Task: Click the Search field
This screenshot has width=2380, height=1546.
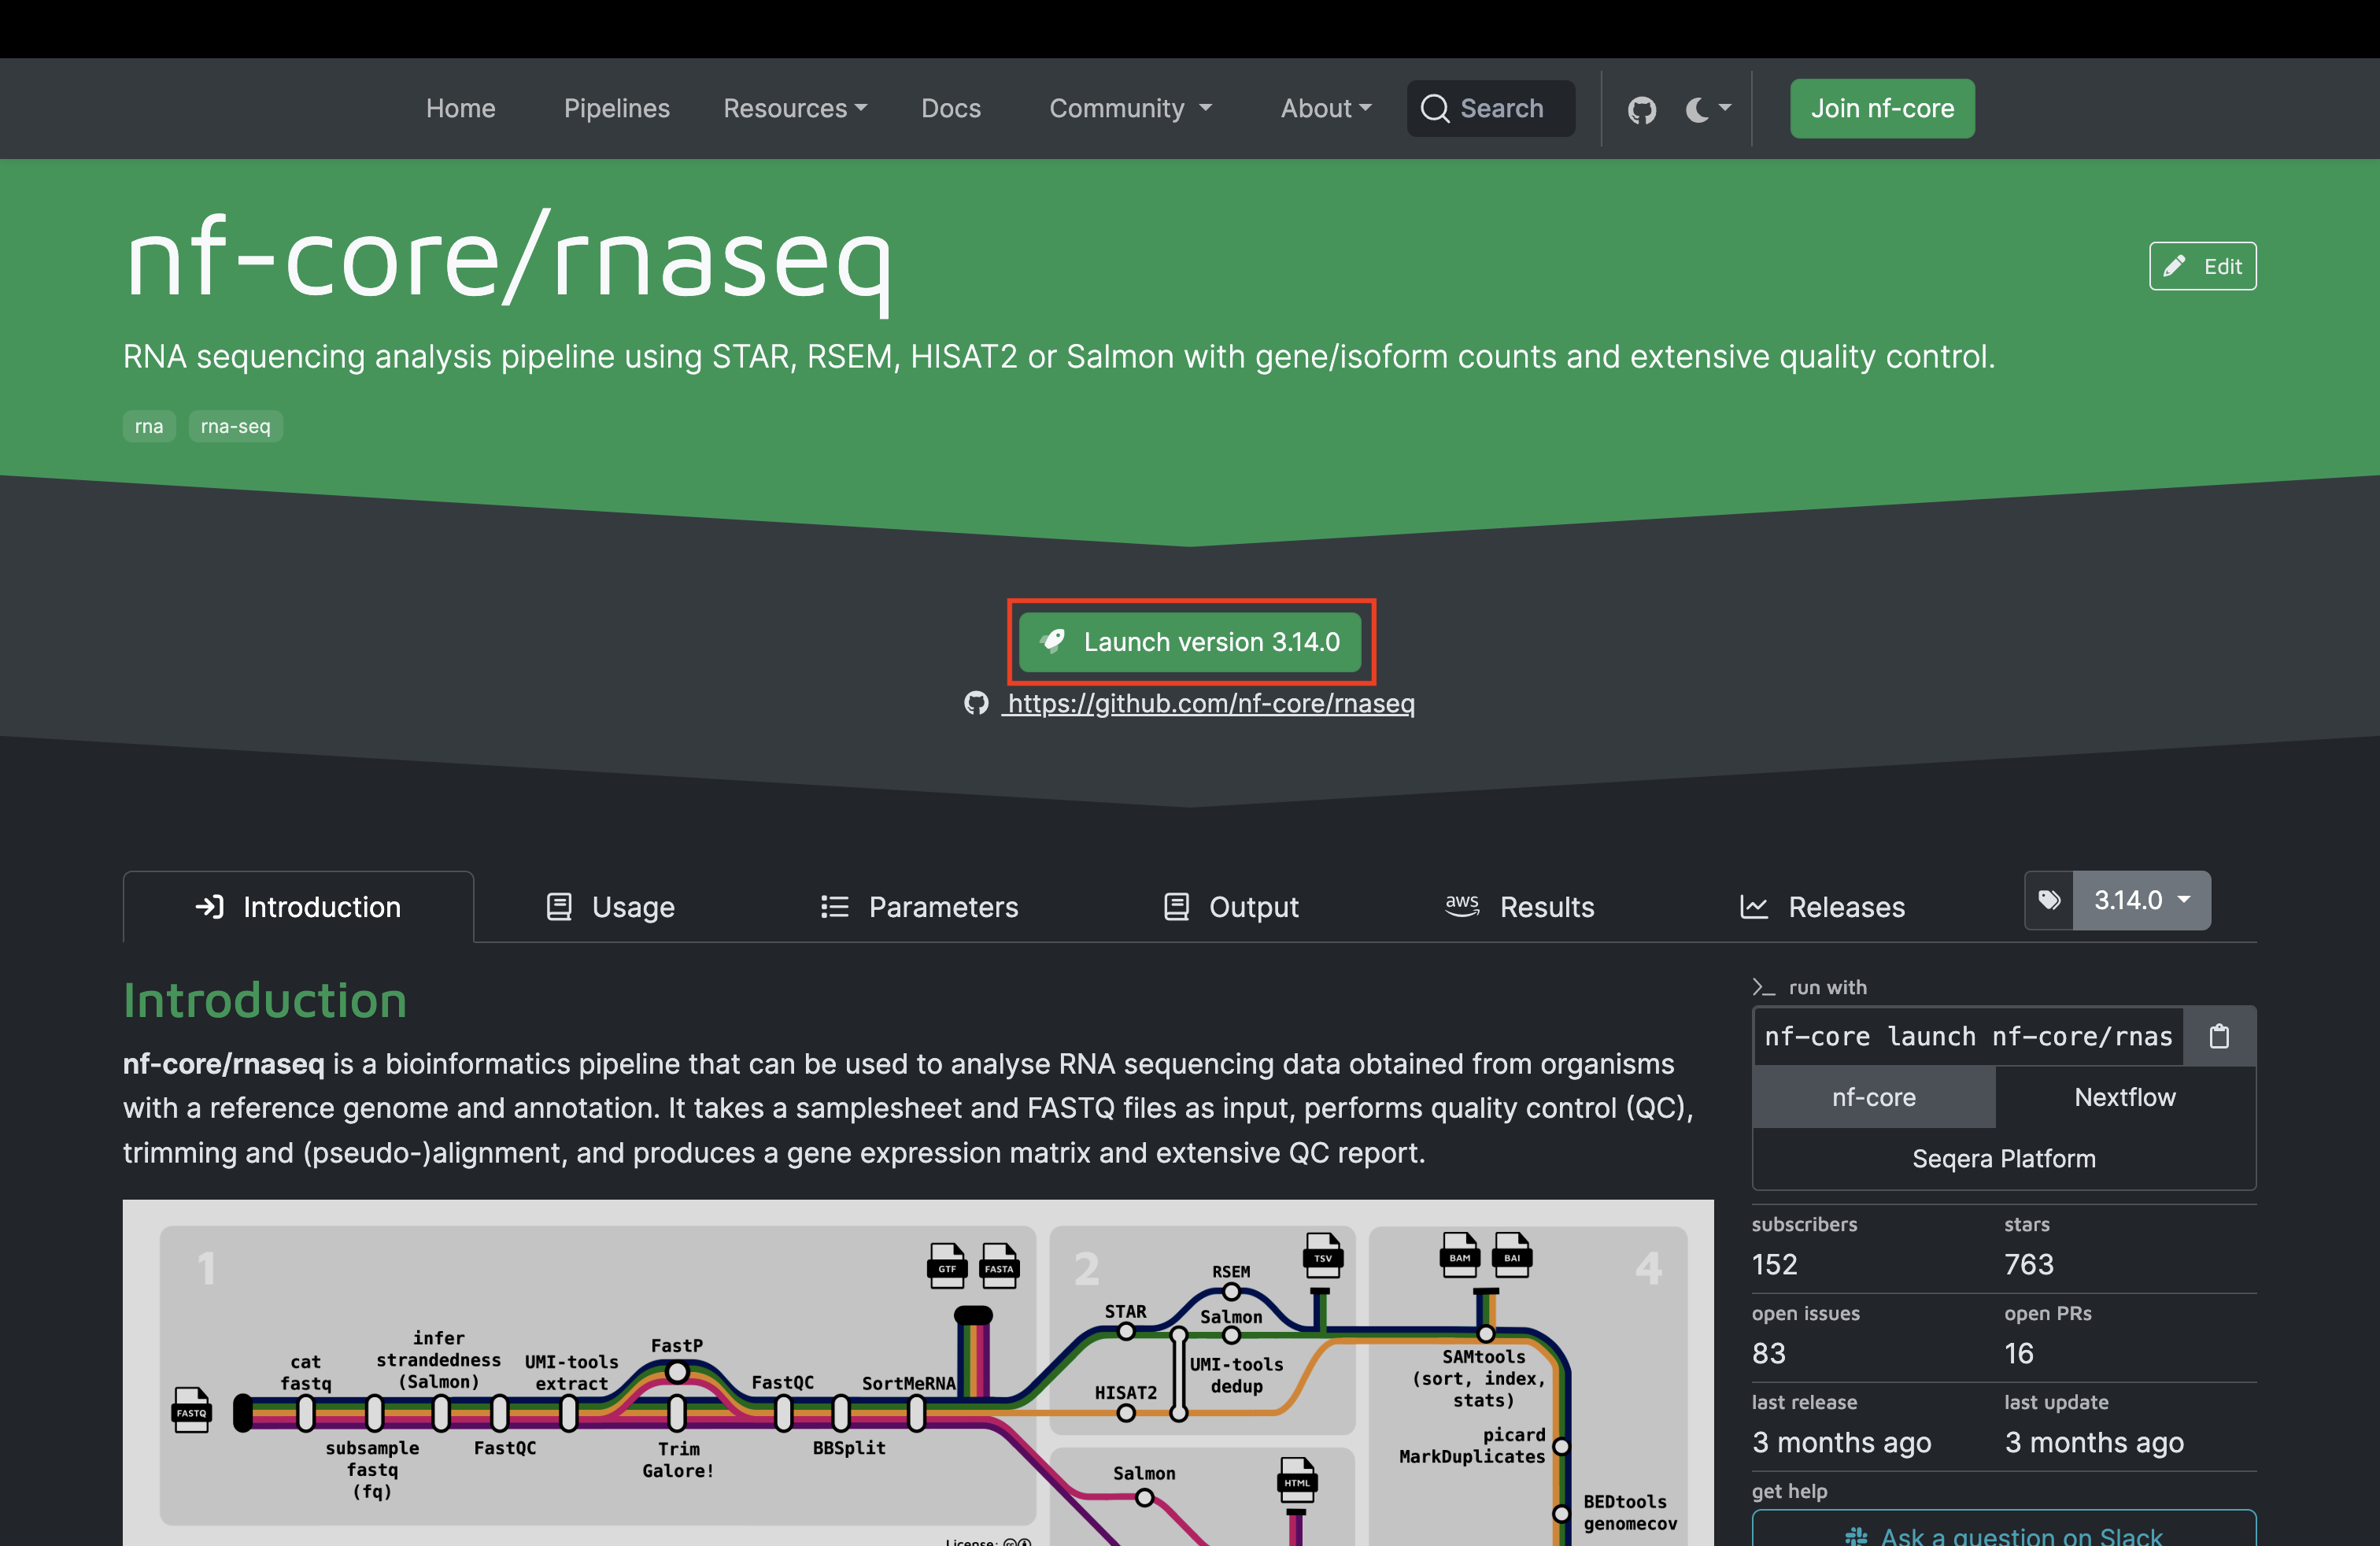Action: (x=1491, y=108)
